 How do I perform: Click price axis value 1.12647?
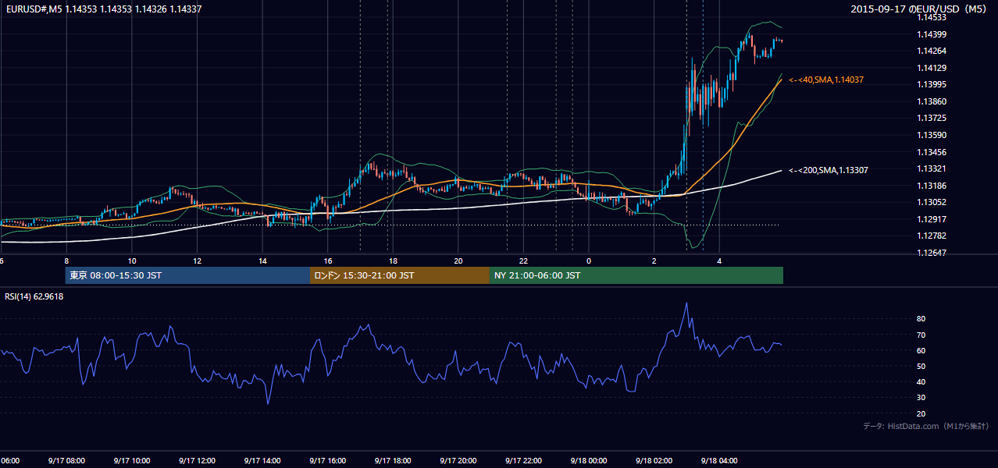tap(932, 253)
